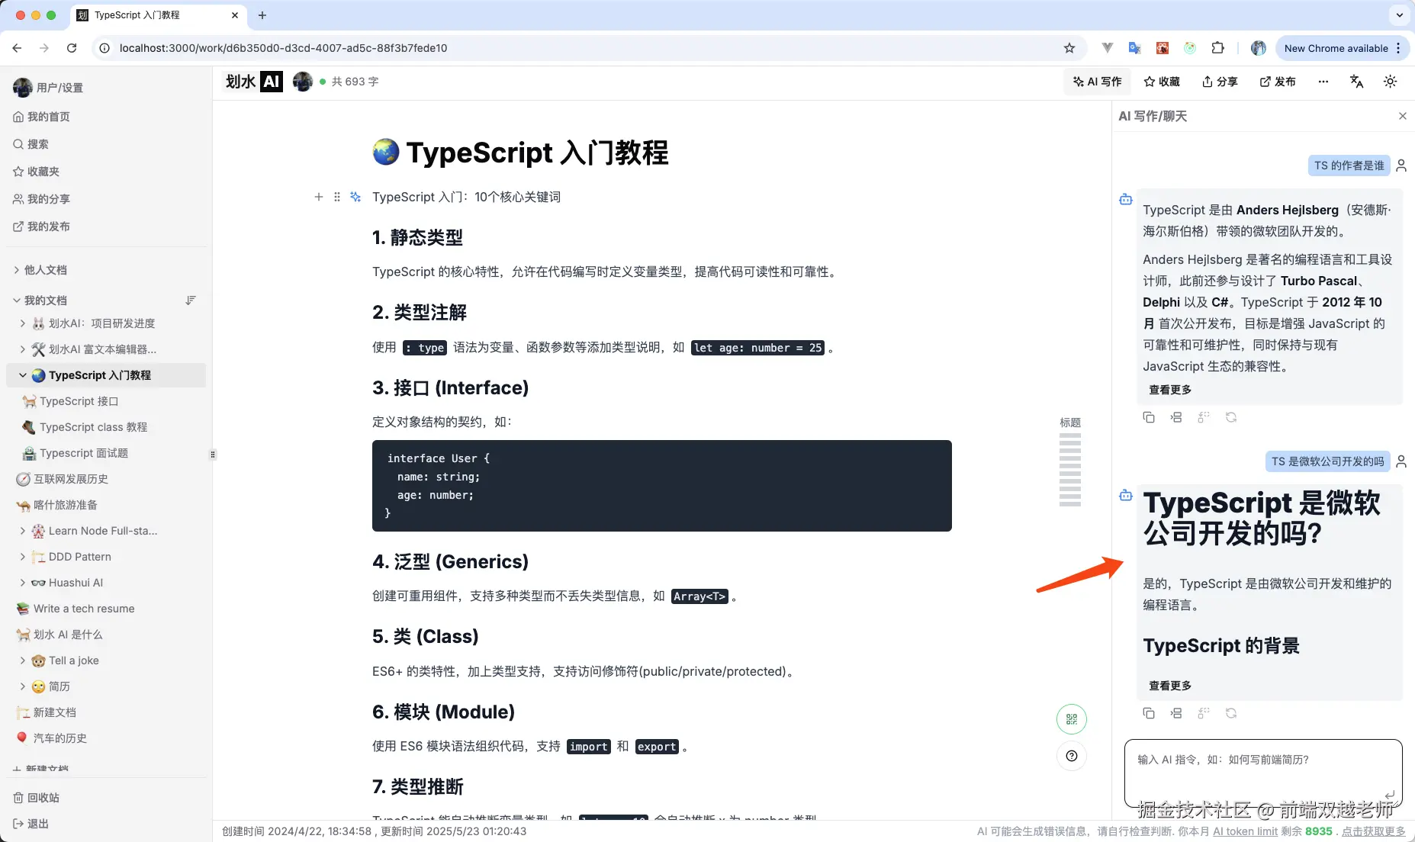Expand 查看更多 under the Anders Hejlsberg answer
The image size is (1415, 842).
pos(1170,390)
